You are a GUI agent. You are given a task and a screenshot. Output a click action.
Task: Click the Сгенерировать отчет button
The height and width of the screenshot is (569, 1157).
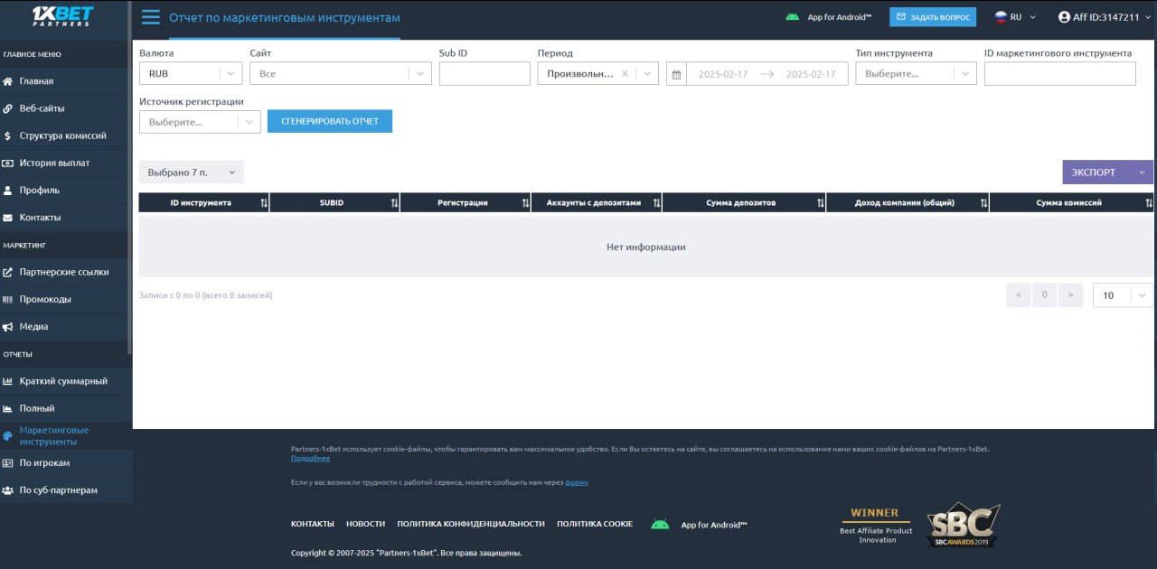coord(330,121)
